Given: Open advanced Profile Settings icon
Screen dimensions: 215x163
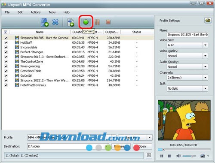Looking at the screenshot, I should 208,21.
